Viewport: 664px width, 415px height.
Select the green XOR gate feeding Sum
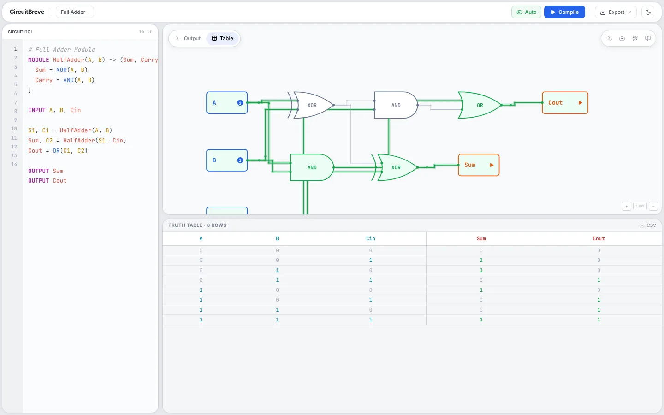396,167
